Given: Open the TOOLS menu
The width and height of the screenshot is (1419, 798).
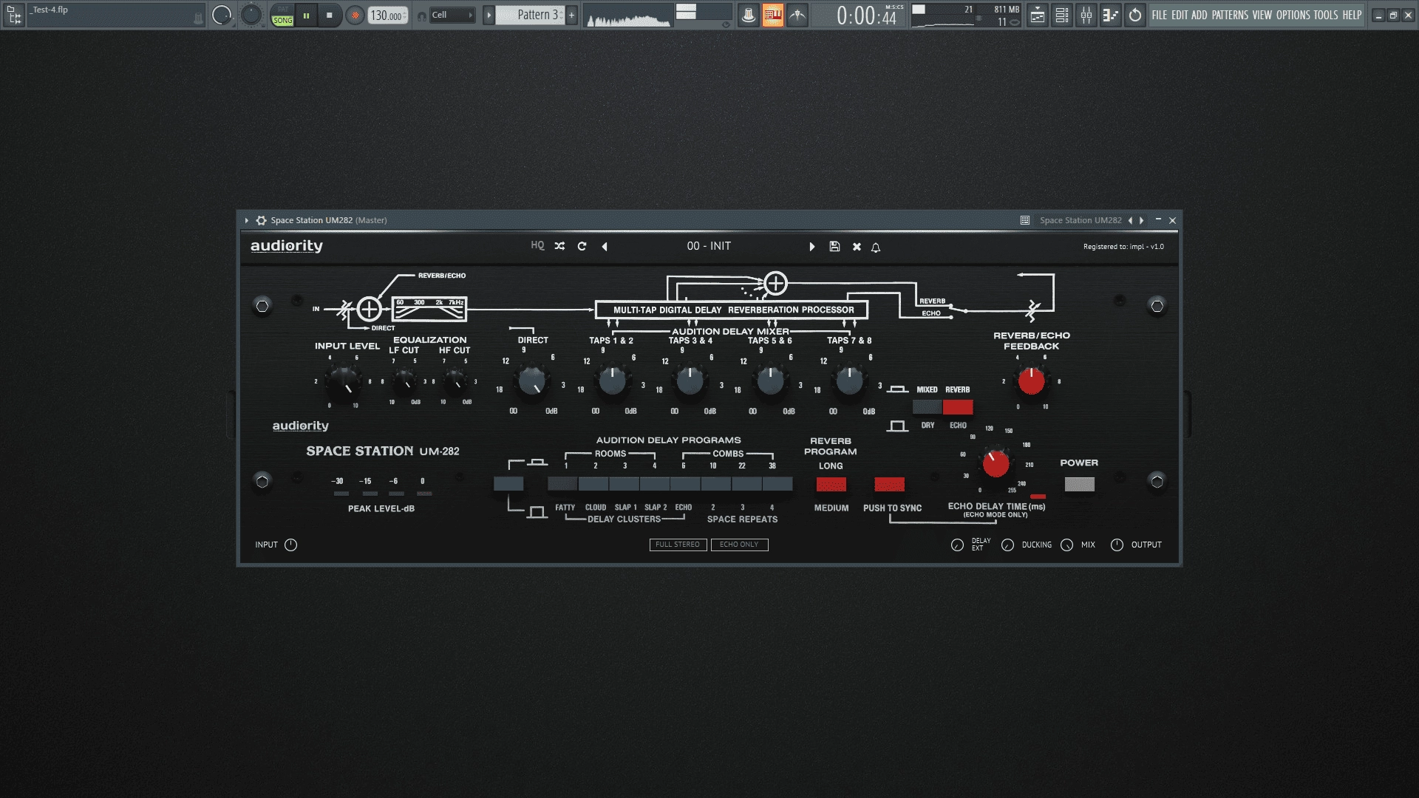Looking at the screenshot, I should [1326, 15].
